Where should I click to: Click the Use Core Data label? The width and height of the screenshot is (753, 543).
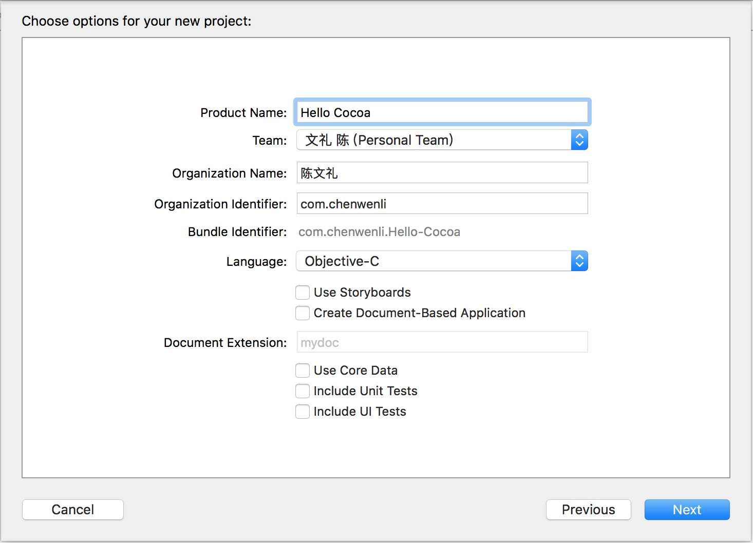coord(355,371)
